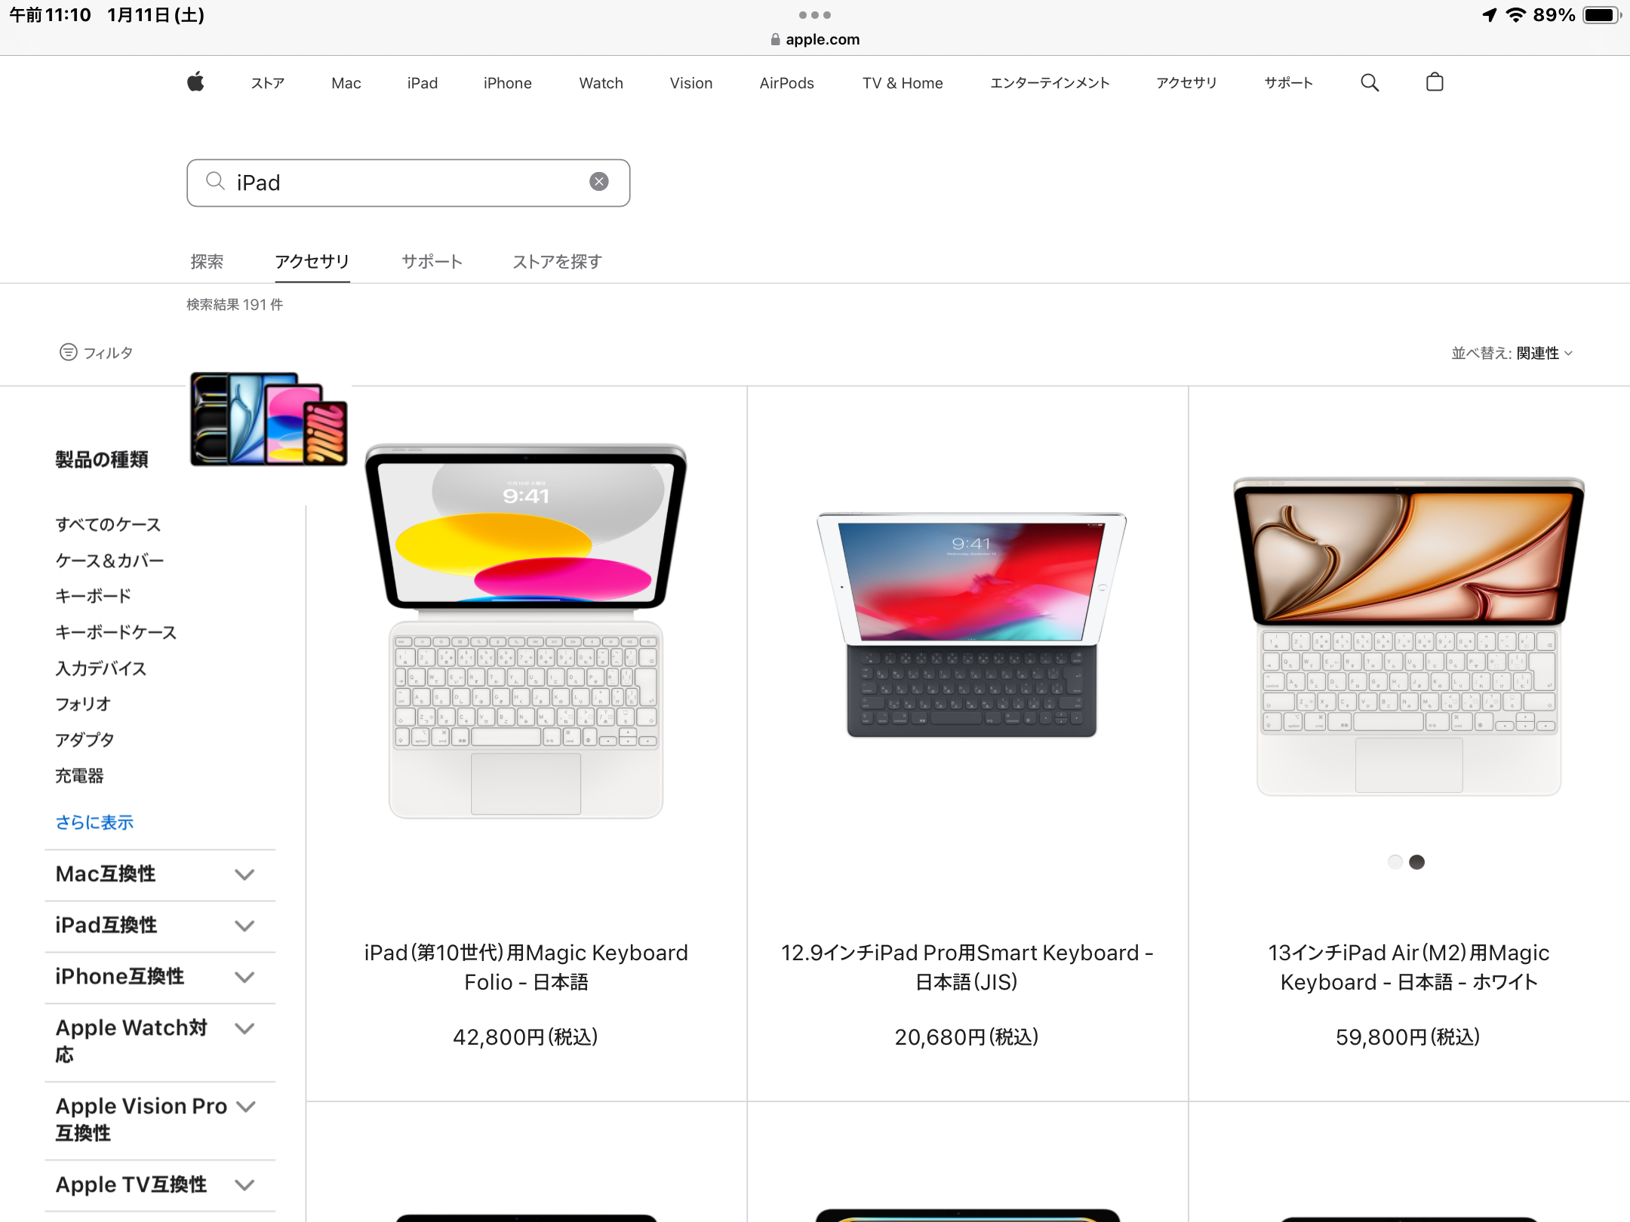Select the white color swatch for Magic Keyboard
This screenshot has height=1222, width=1630.
coord(1395,861)
